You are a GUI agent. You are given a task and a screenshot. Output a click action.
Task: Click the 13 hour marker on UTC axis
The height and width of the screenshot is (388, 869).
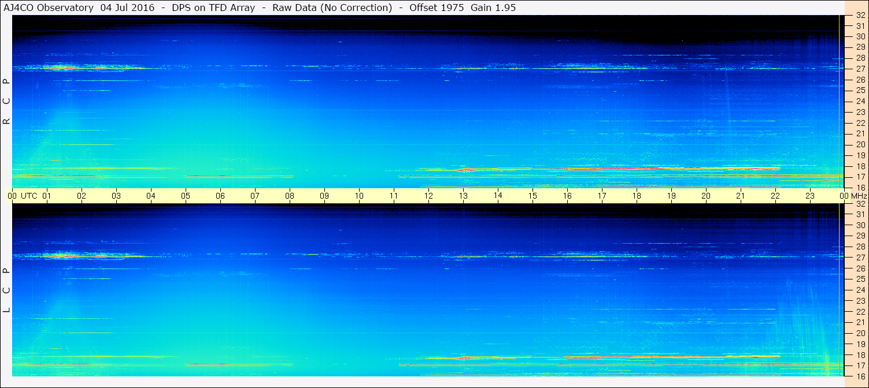click(x=463, y=196)
